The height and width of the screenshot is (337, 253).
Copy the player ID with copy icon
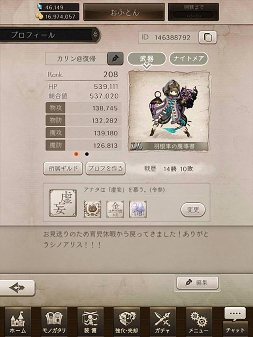tap(208, 38)
